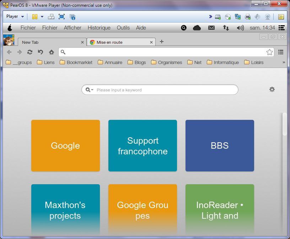Bookmark this page with the star
Viewport: 290px width, 239px height.
pos(269,52)
